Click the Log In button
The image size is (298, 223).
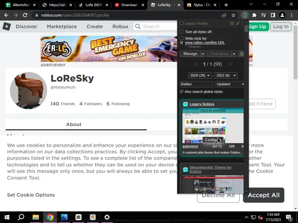(x=281, y=26)
